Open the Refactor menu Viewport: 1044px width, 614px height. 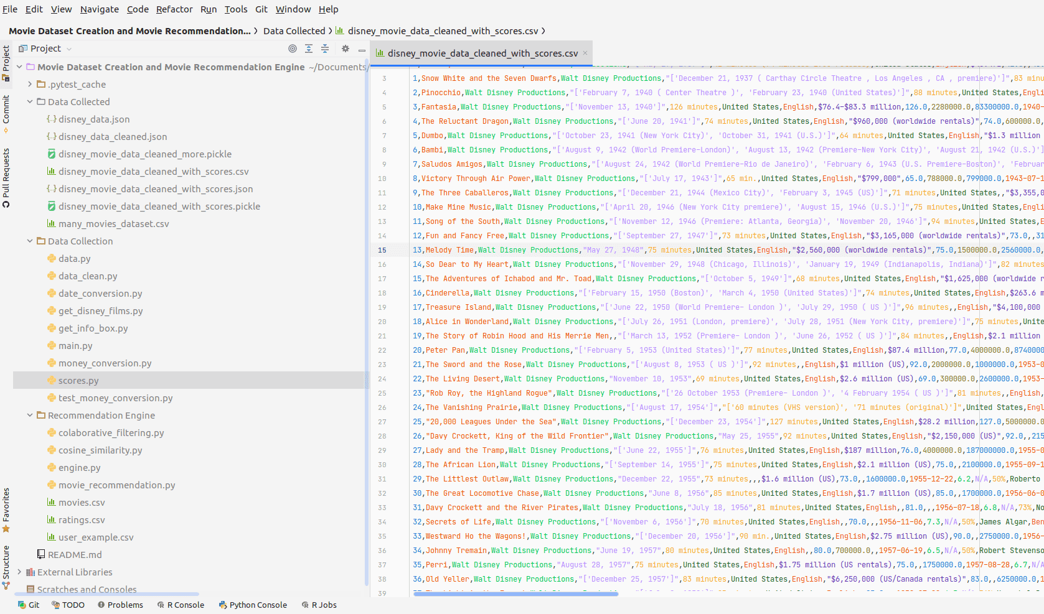tap(174, 9)
